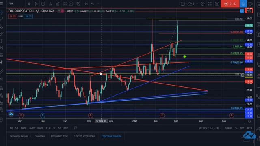
Task: Click the compare or add symbol icon
Action: [x=43, y=4]
